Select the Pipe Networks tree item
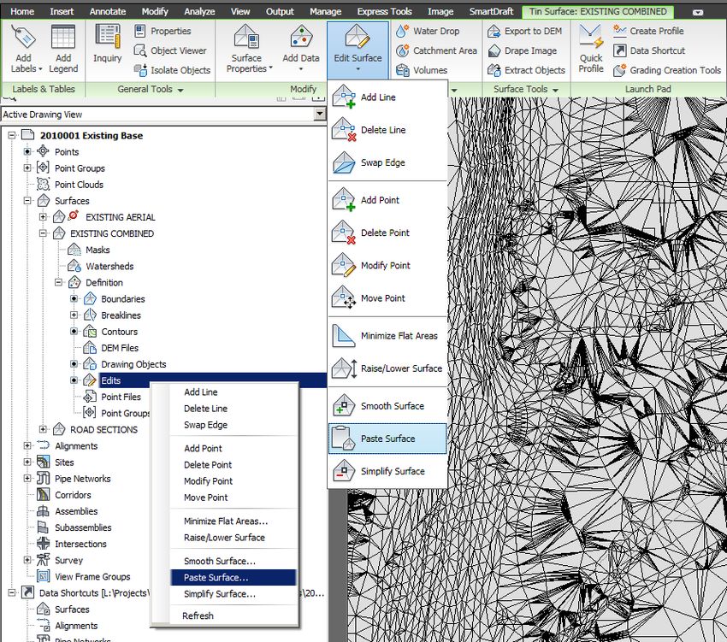Image resolution: width=727 pixels, height=642 pixels. coord(82,479)
